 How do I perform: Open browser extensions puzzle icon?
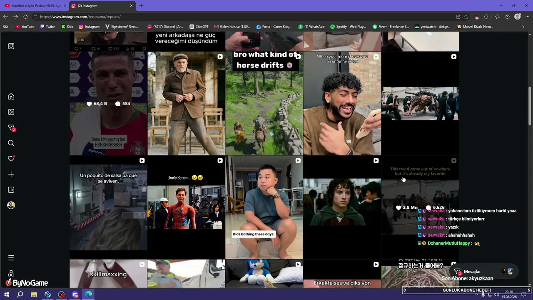[x=486, y=17]
